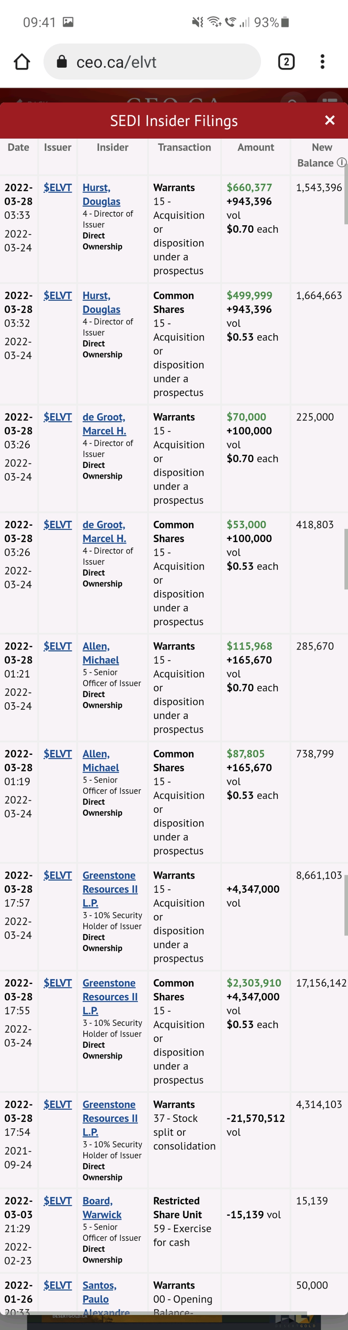Tap the Insider column header
Screen dimensions: 348x1330
tap(112, 147)
